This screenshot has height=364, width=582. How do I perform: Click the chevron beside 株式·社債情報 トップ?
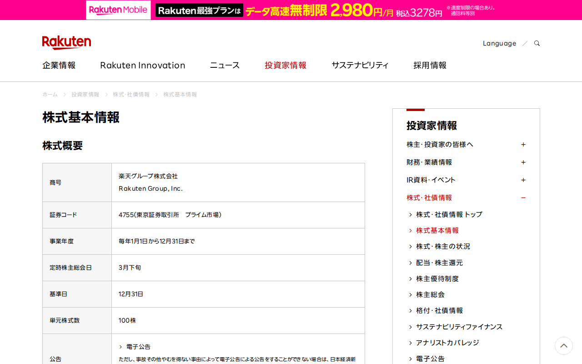pos(410,214)
